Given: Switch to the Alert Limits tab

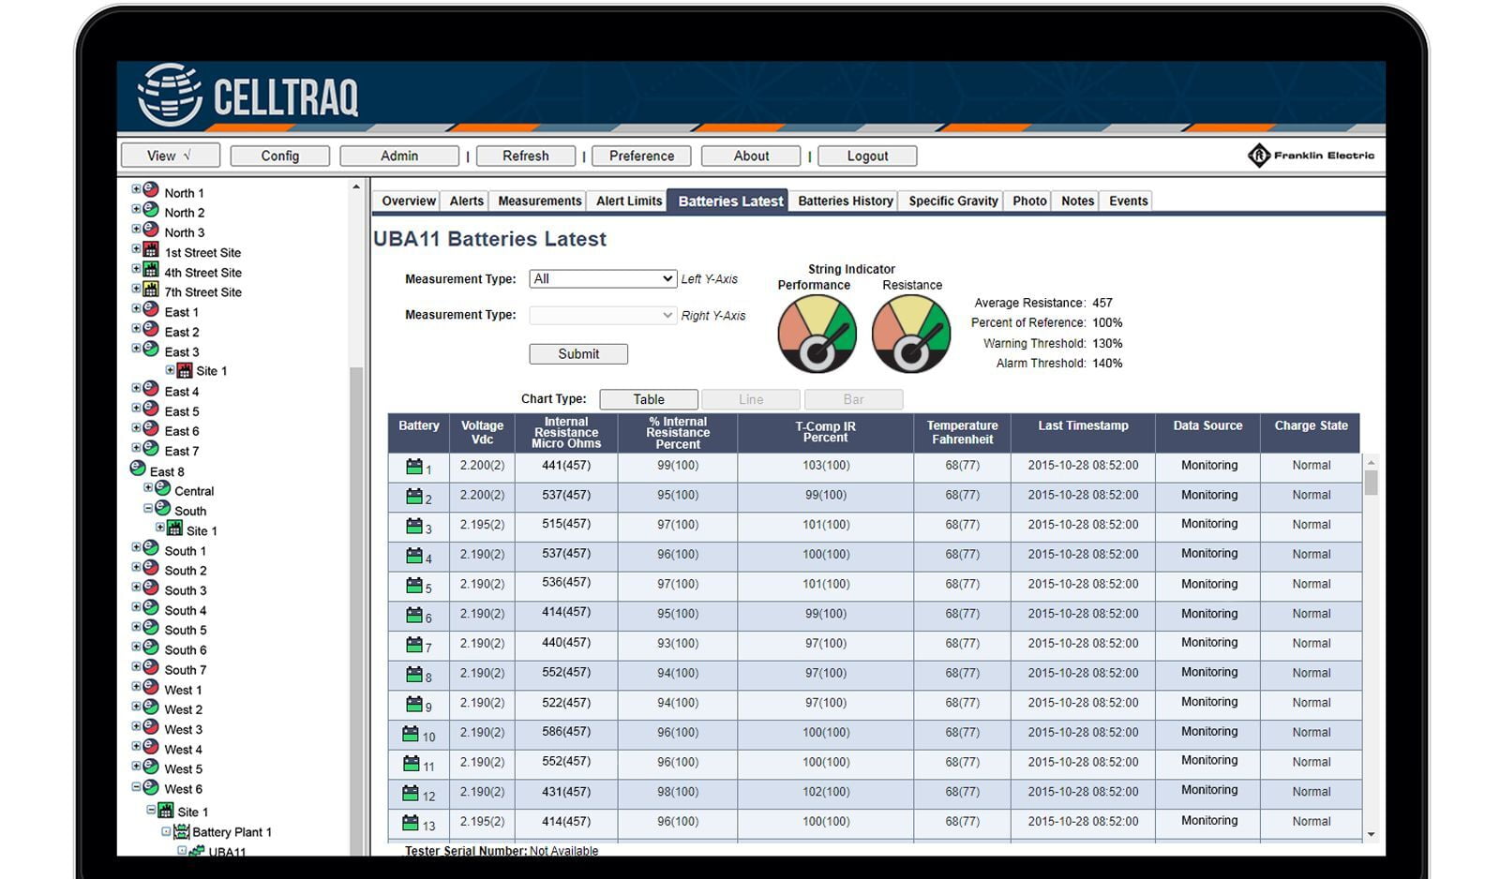Looking at the screenshot, I should point(629,201).
